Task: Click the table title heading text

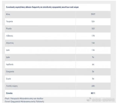Action: [42, 7]
